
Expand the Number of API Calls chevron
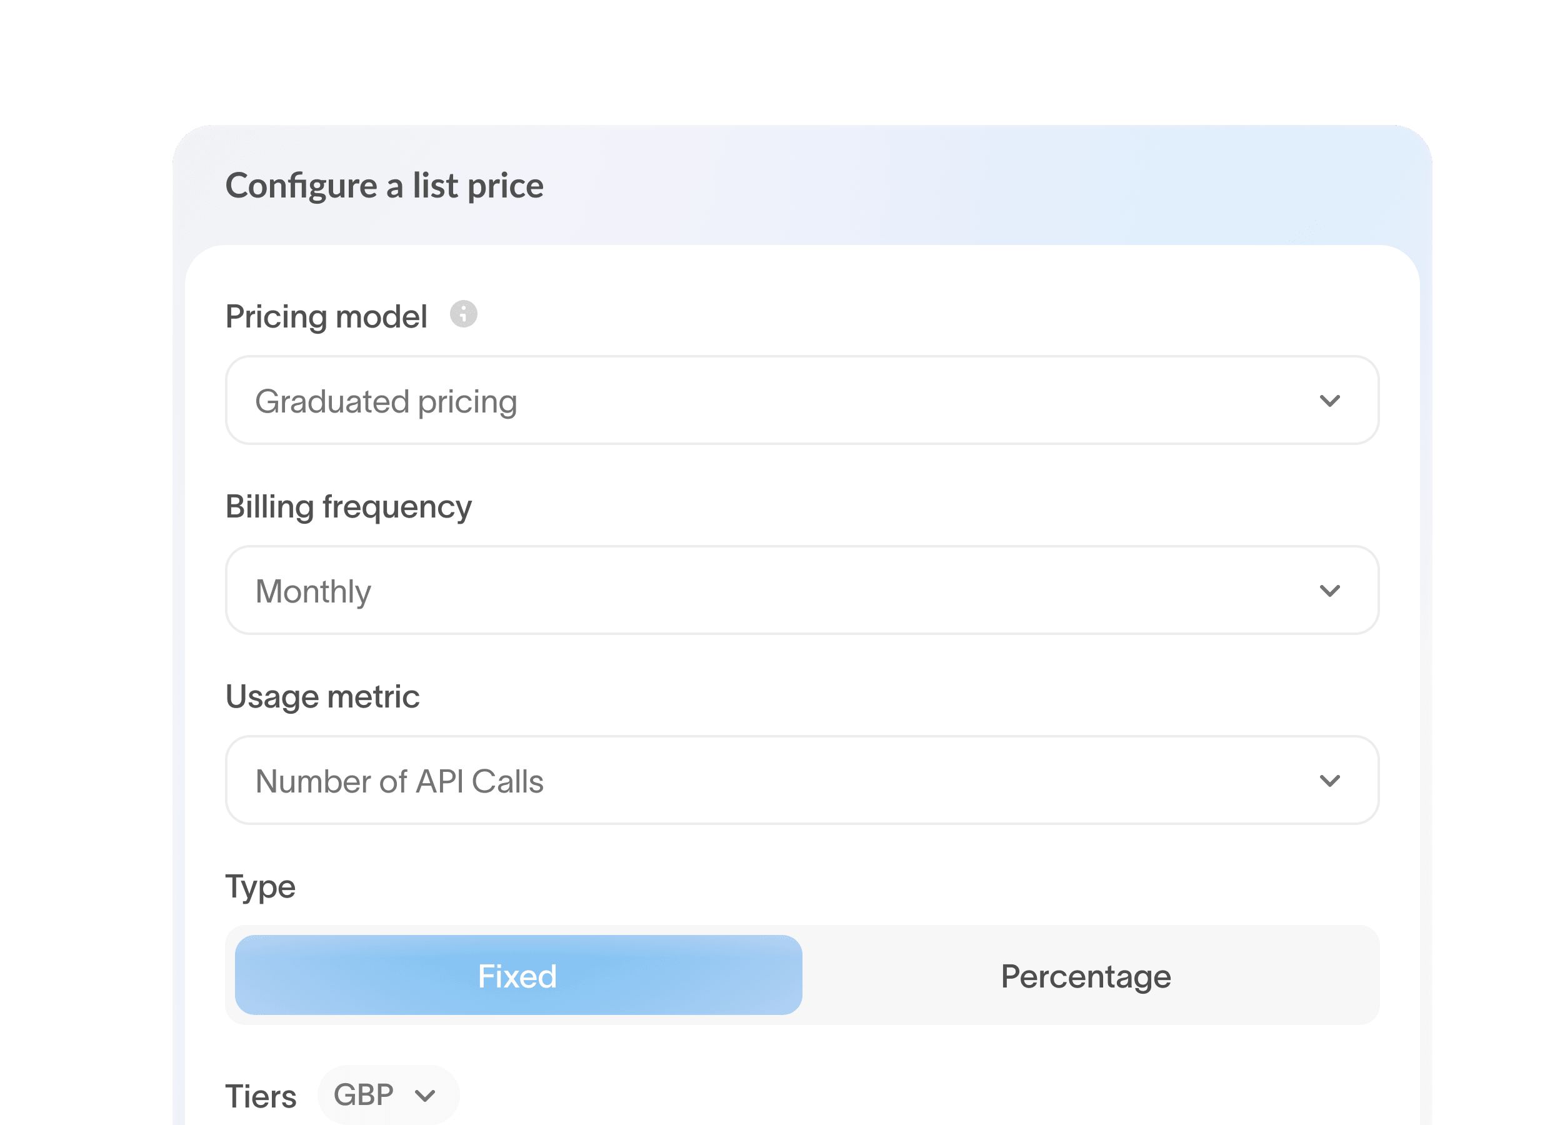tap(1331, 780)
